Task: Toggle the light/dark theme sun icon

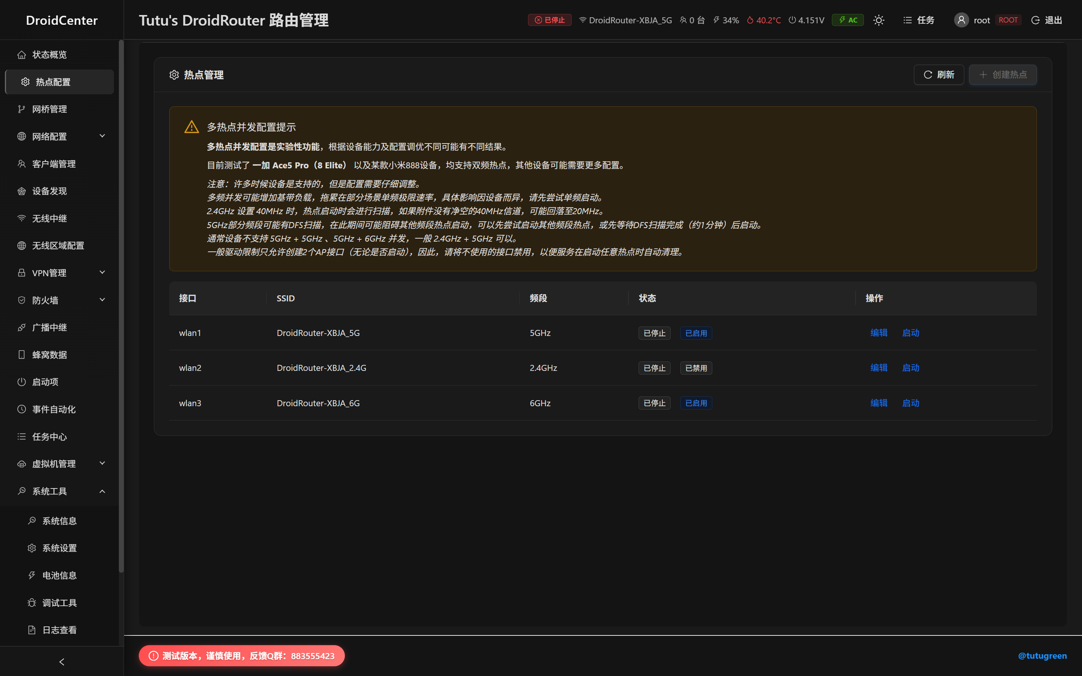Action: click(x=879, y=20)
